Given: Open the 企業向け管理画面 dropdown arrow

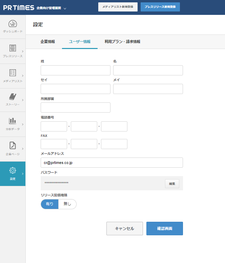Looking at the screenshot, I should click(65, 8).
